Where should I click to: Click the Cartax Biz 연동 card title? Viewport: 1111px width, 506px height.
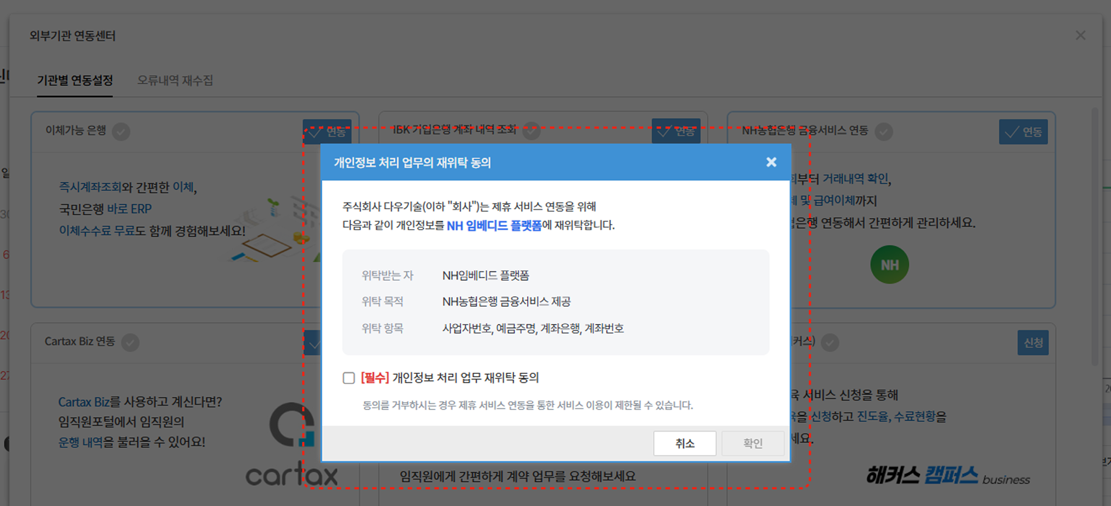click(x=80, y=341)
